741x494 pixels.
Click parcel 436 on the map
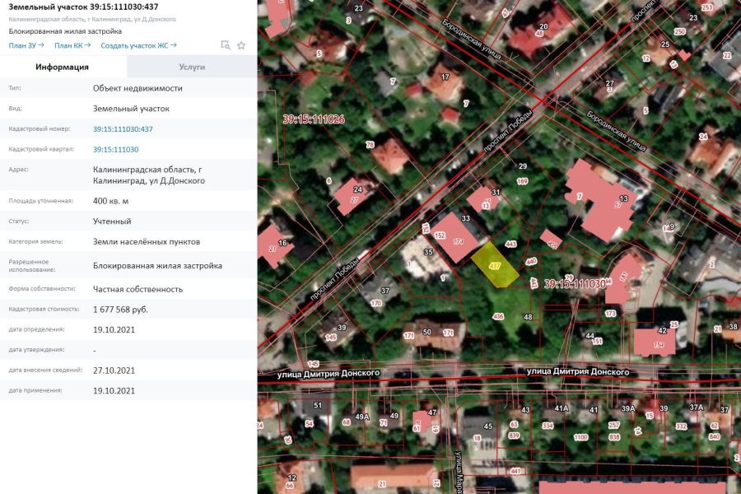pyautogui.click(x=498, y=316)
